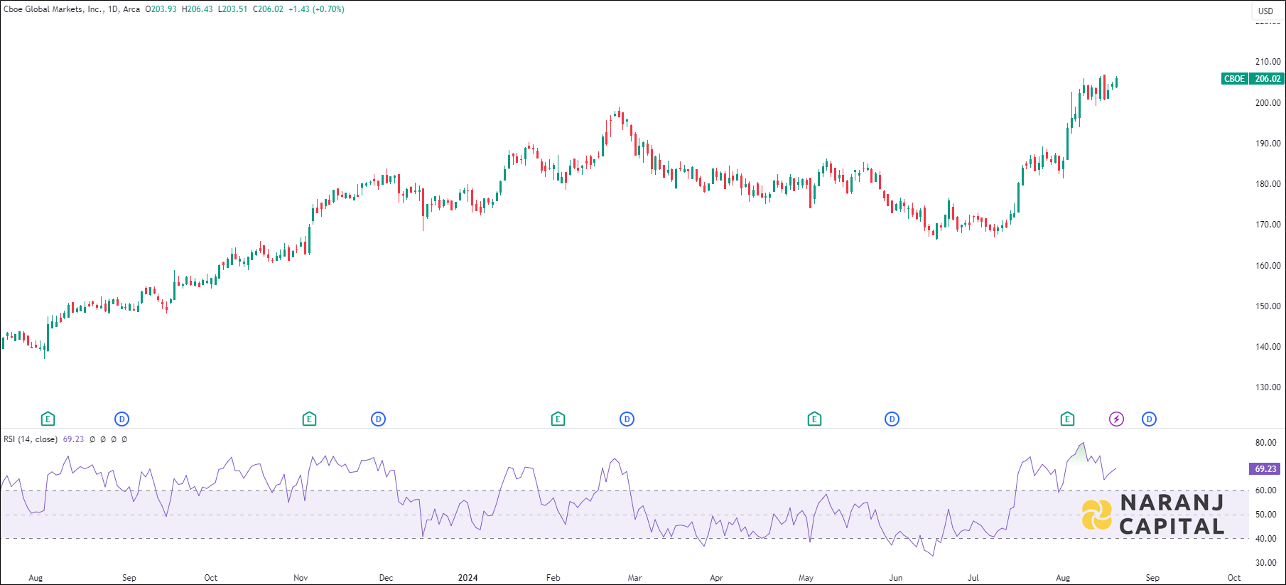Click the CBOE 206.02 price label
The width and height of the screenshot is (1286, 585).
(x=1253, y=79)
